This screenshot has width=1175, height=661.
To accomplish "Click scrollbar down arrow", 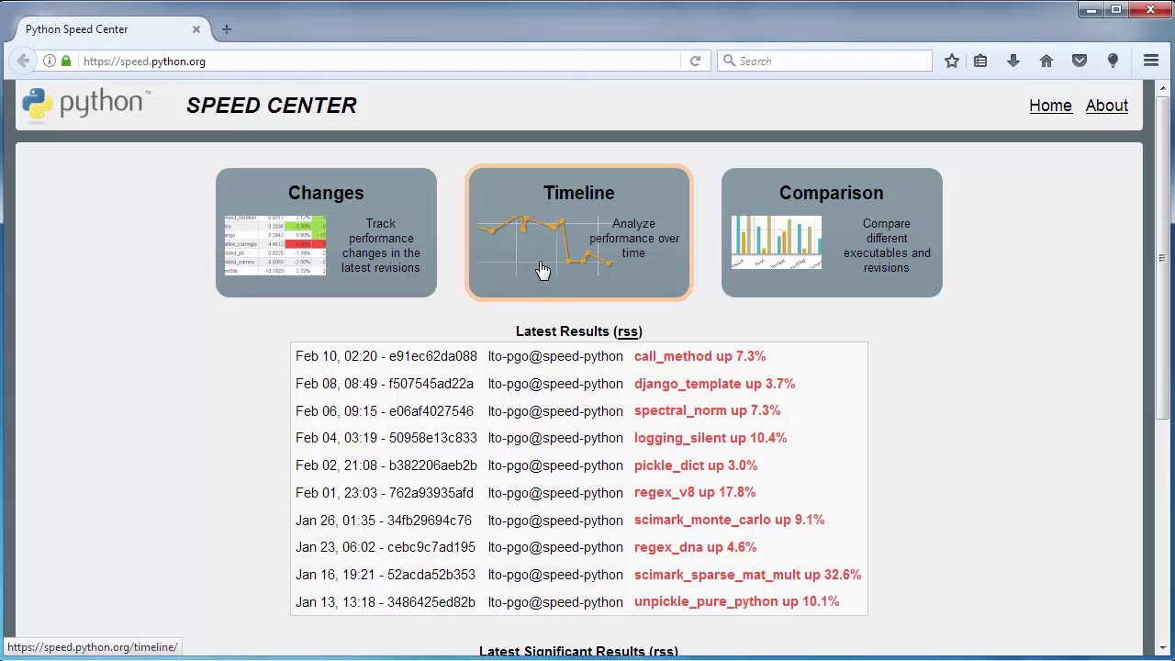I will pyautogui.click(x=1163, y=648).
